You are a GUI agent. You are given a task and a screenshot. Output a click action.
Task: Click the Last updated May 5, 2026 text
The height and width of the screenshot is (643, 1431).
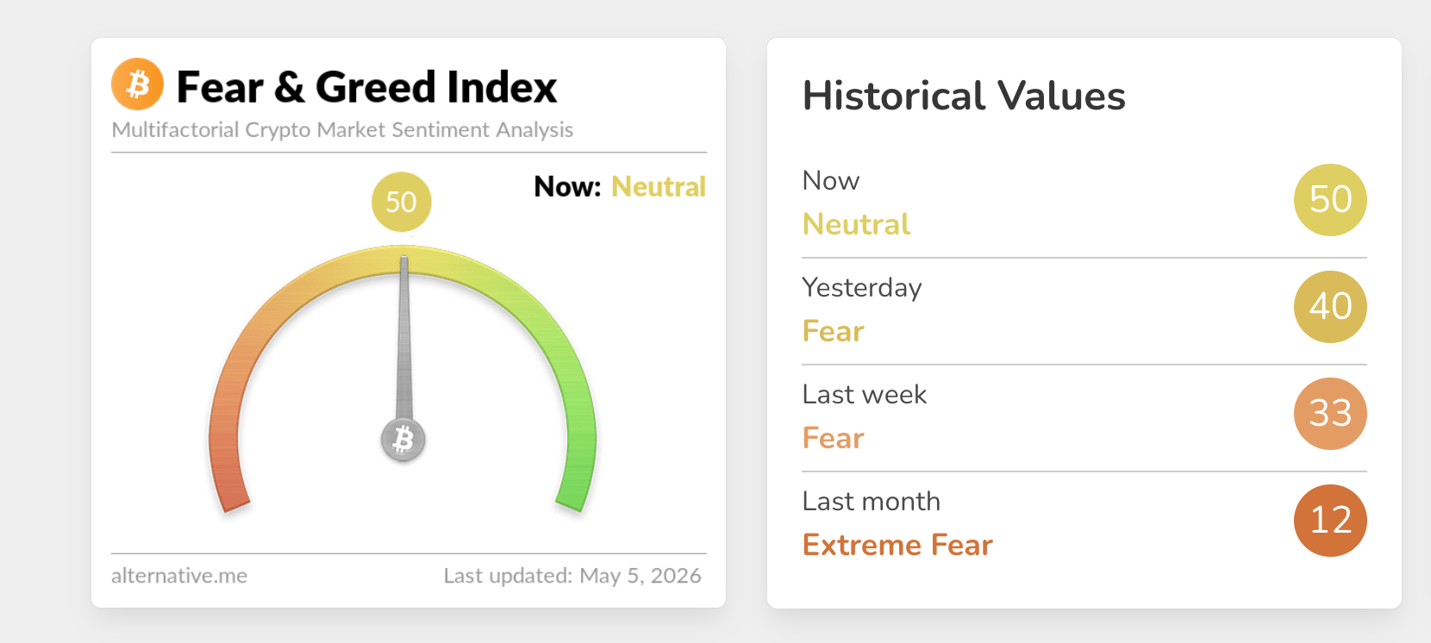click(572, 576)
